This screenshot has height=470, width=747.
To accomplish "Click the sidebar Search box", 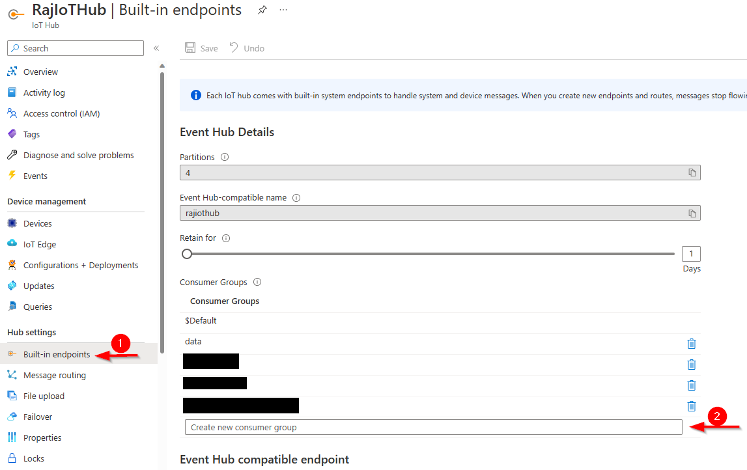I will pos(76,48).
